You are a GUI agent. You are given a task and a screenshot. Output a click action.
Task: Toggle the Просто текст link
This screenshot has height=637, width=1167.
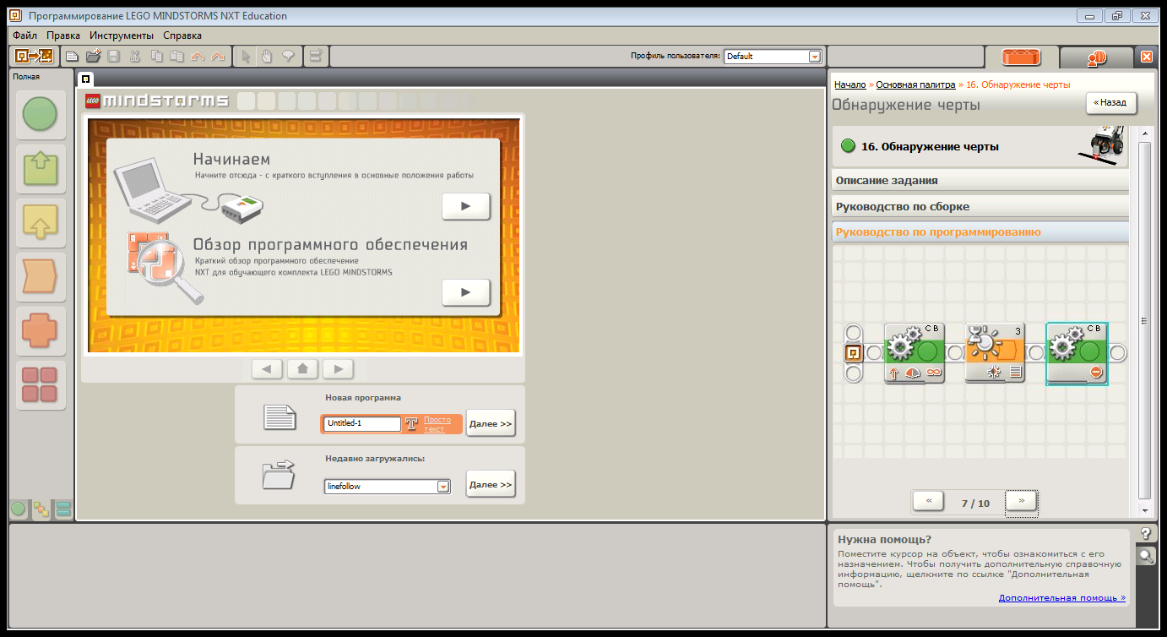[x=437, y=424]
